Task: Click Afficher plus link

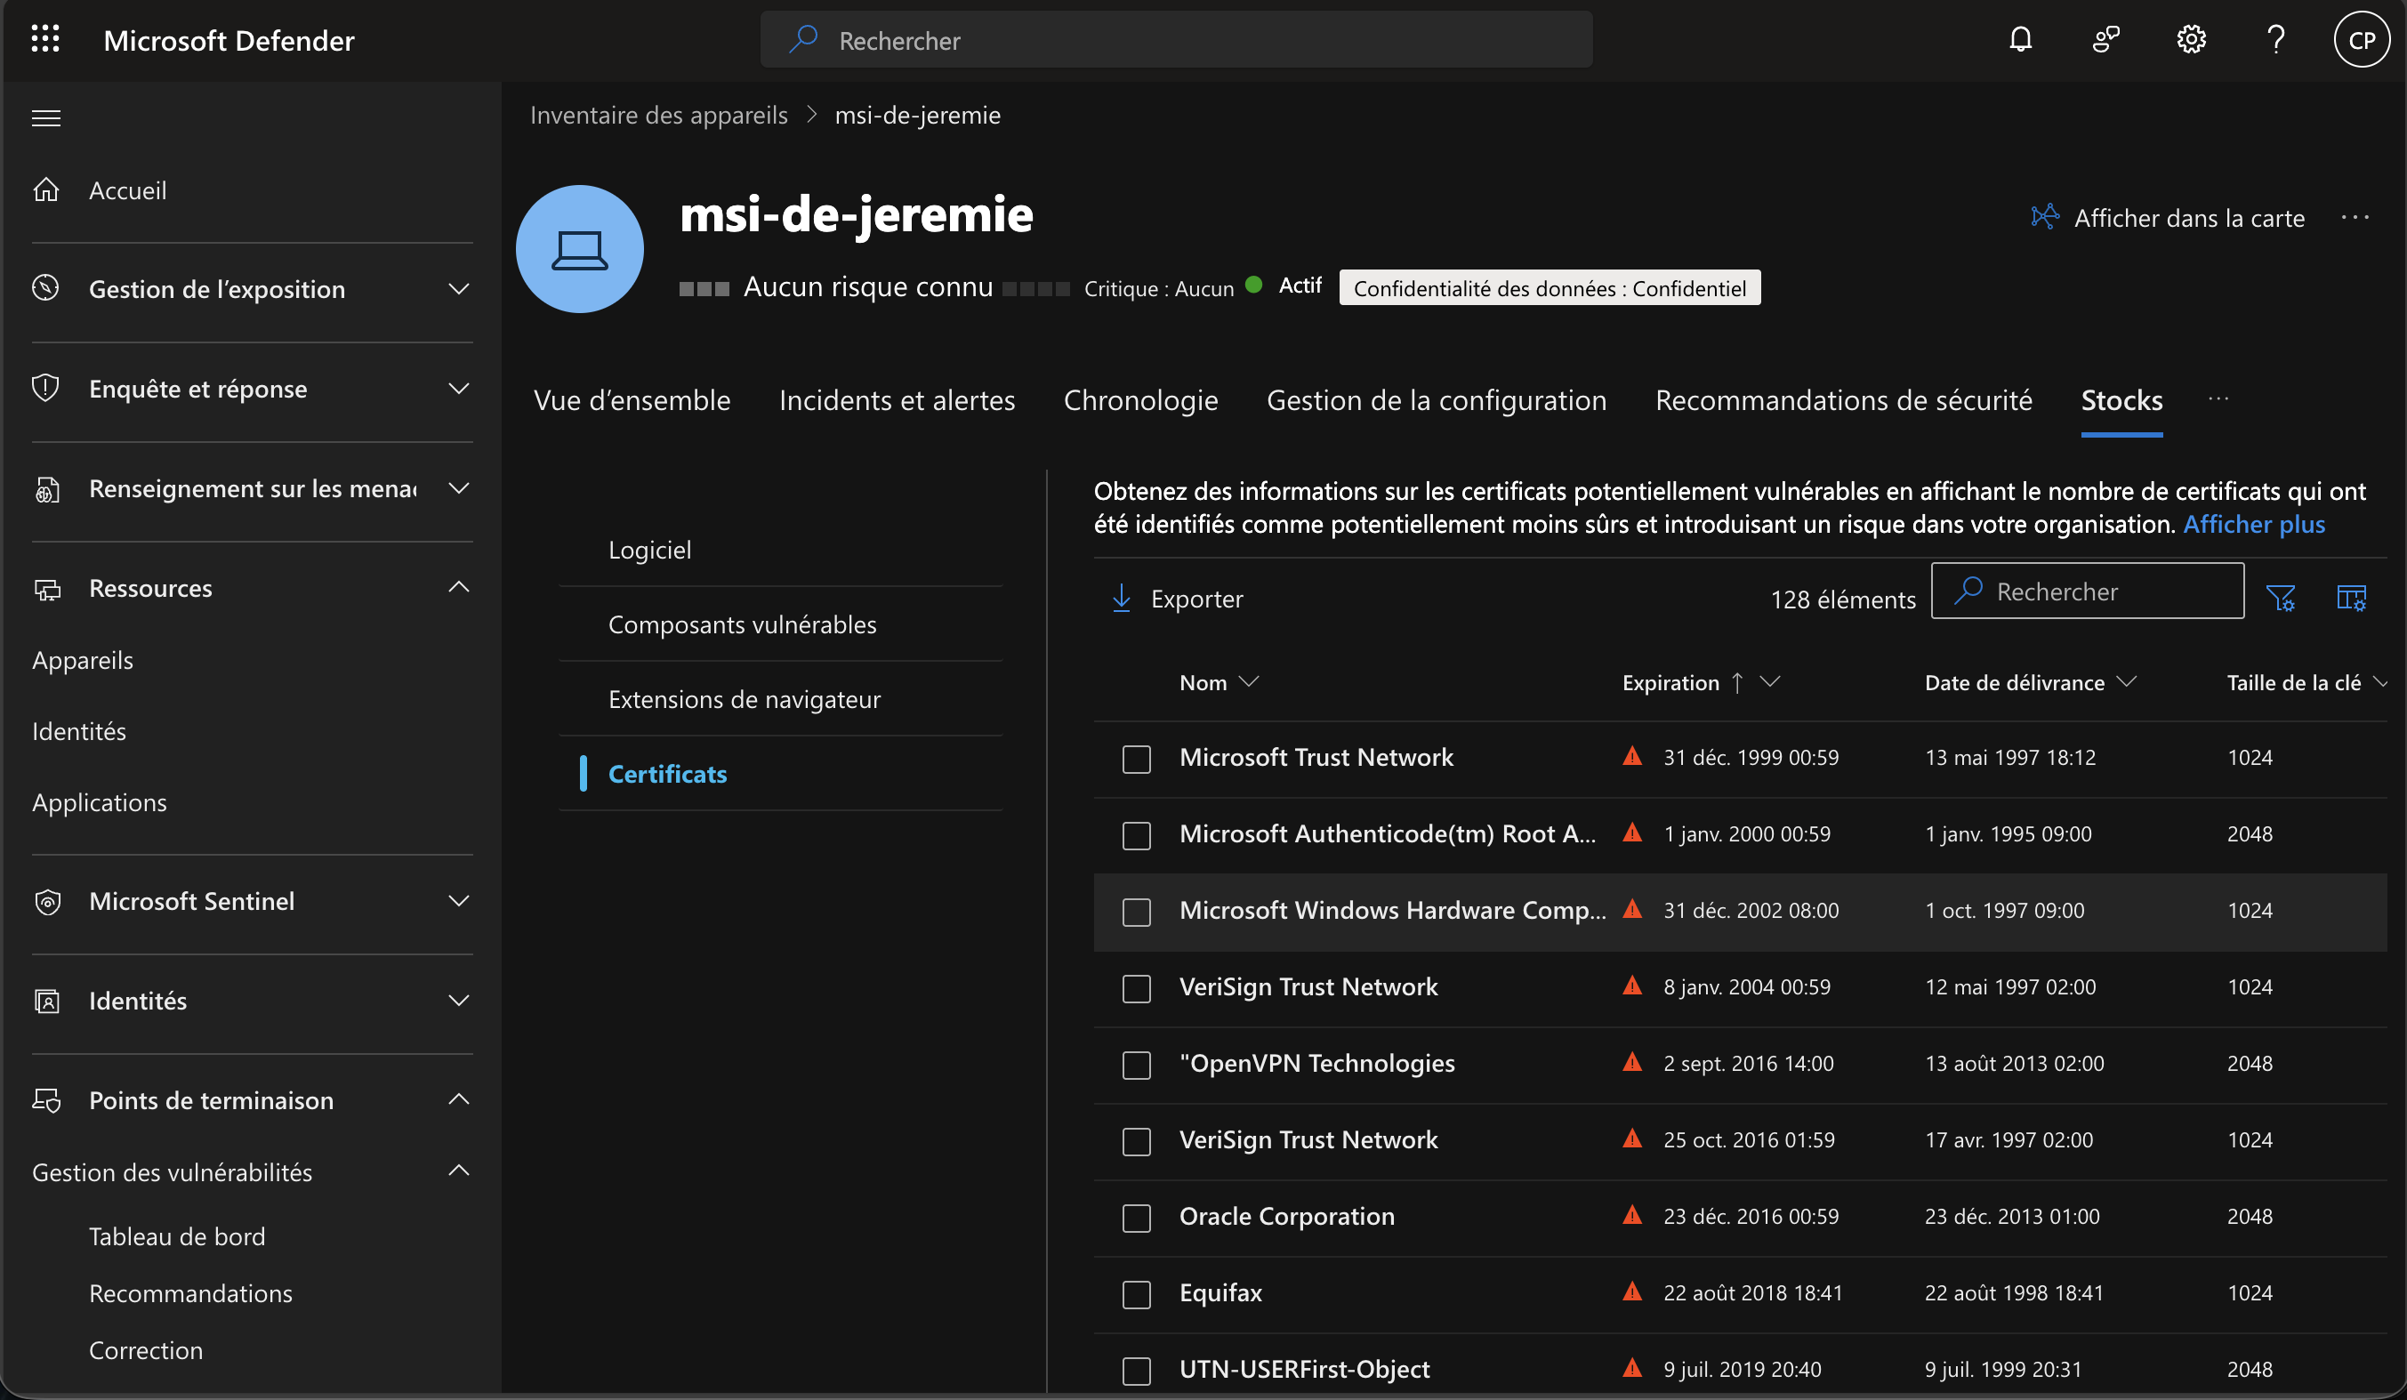Action: tap(2254, 524)
